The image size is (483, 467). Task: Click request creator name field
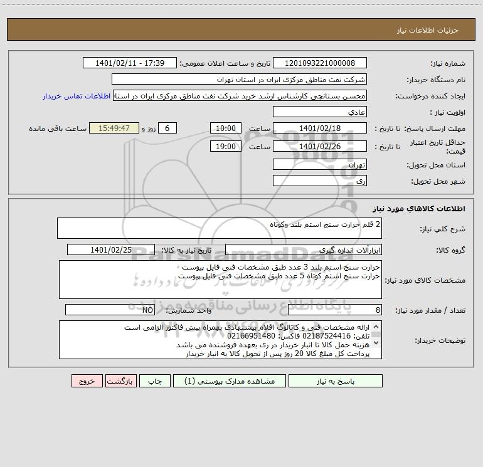click(x=240, y=96)
